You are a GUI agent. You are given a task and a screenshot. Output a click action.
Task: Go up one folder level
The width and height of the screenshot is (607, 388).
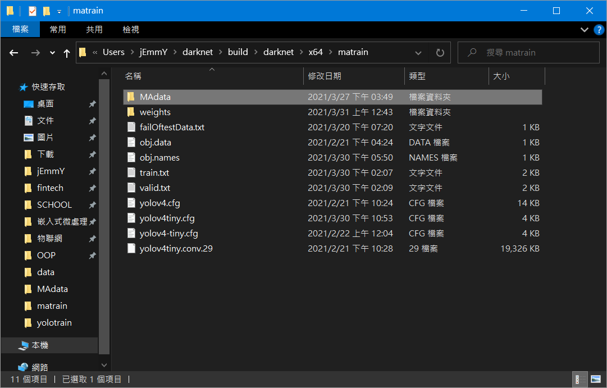click(x=67, y=53)
